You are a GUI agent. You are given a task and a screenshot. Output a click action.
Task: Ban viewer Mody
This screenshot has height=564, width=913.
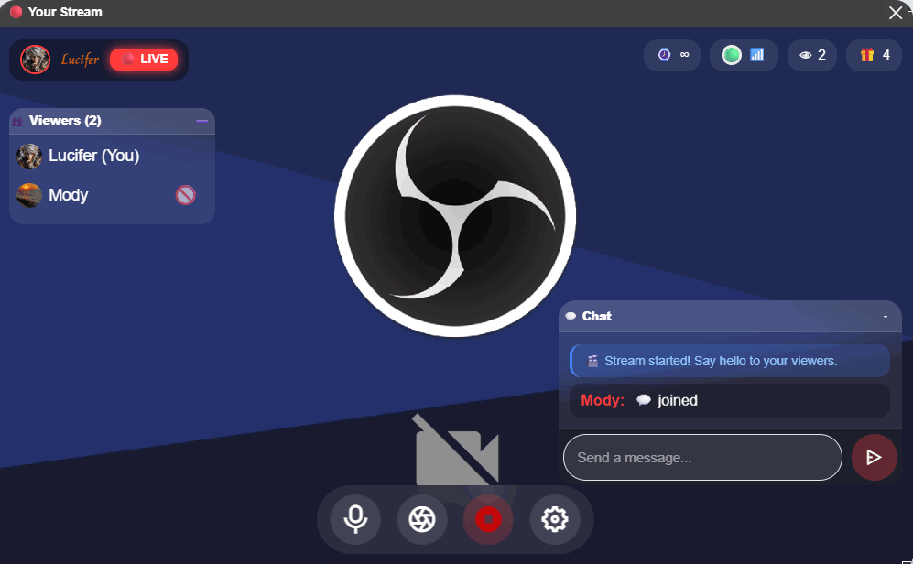[185, 194]
